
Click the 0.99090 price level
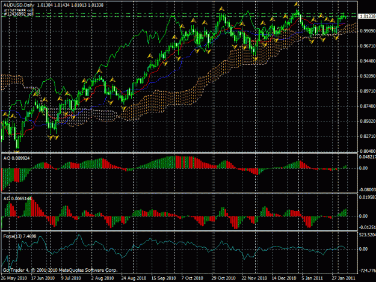tap(368, 31)
